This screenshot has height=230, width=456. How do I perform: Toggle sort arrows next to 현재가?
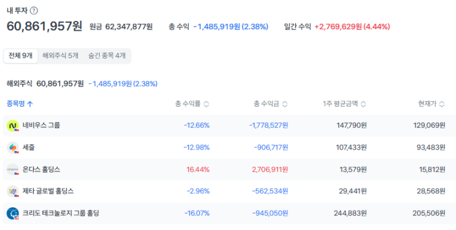tap(442, 104)
